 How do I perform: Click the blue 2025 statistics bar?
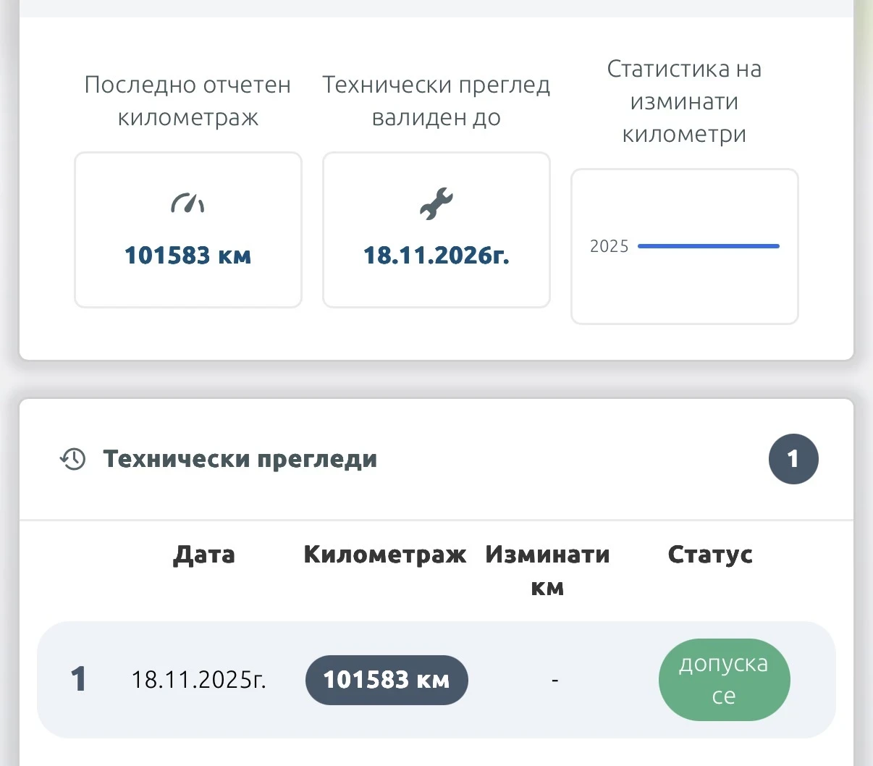coord(708,246)
